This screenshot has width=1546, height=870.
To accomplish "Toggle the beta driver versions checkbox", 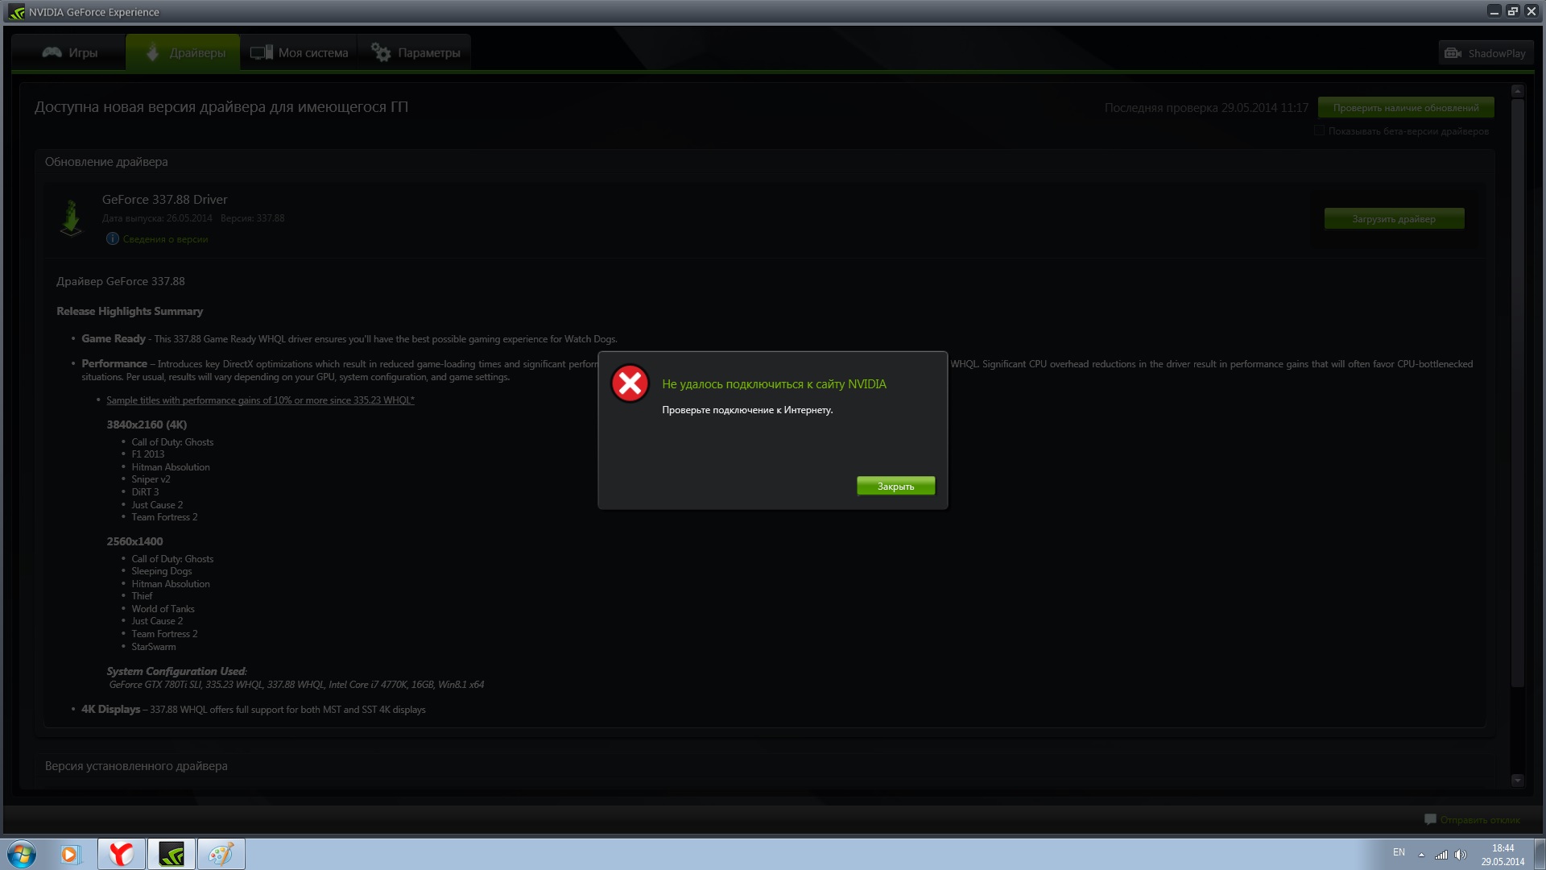I will (1319, 130).
